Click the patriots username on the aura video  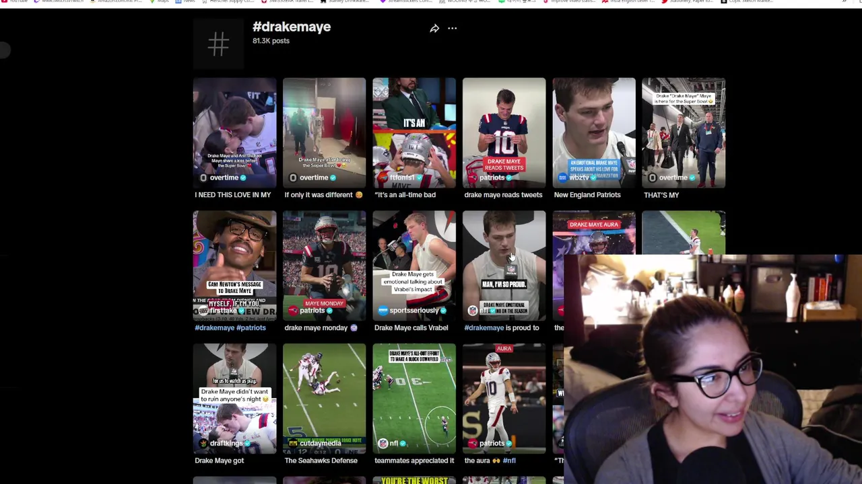[491, 444]
